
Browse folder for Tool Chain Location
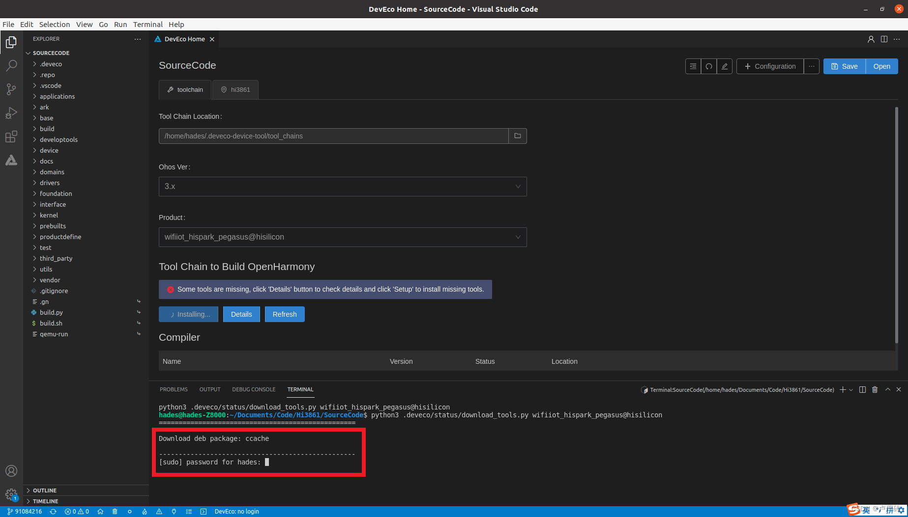[518, 136]
